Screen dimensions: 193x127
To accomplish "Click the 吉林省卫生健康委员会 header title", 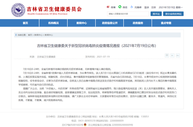I will (54, 9).
